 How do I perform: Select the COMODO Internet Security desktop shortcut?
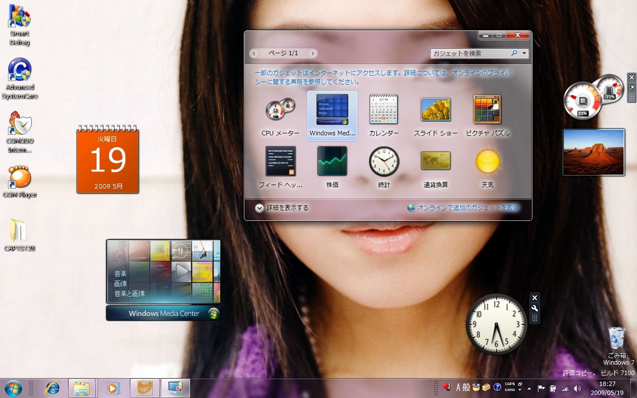pos(20,132)
